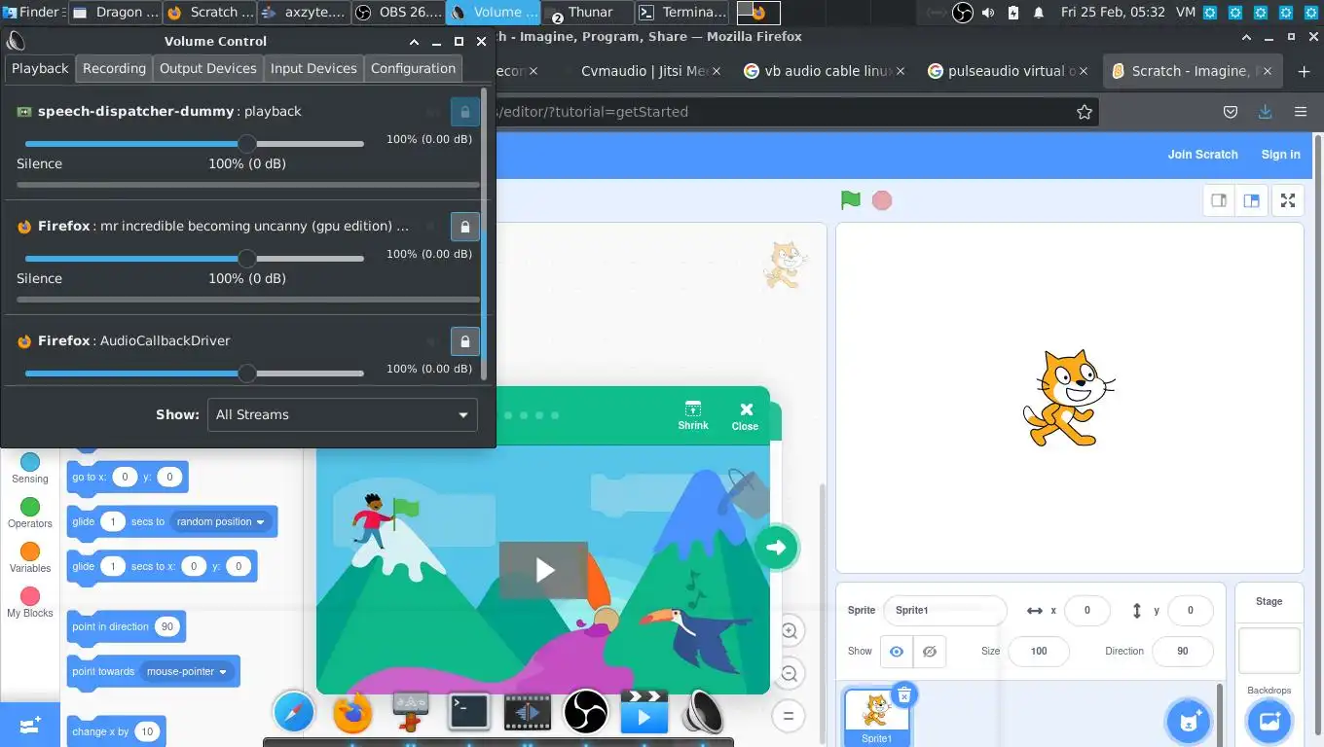Play the getting started tutorial video
The image size is (1324, 747).
(543, 570)
